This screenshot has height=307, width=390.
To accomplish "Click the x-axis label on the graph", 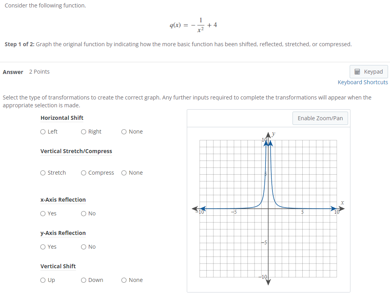I will [342, 202].
